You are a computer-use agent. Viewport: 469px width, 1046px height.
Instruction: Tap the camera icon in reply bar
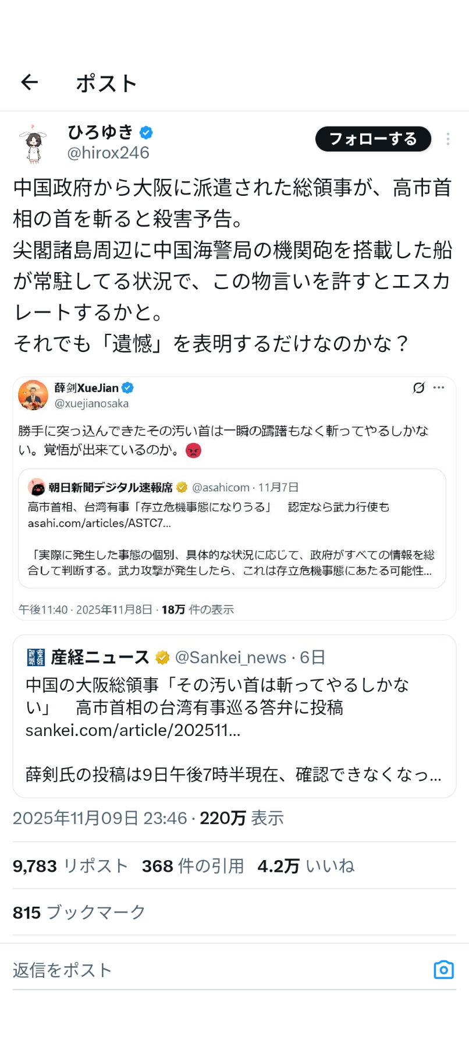443,970
